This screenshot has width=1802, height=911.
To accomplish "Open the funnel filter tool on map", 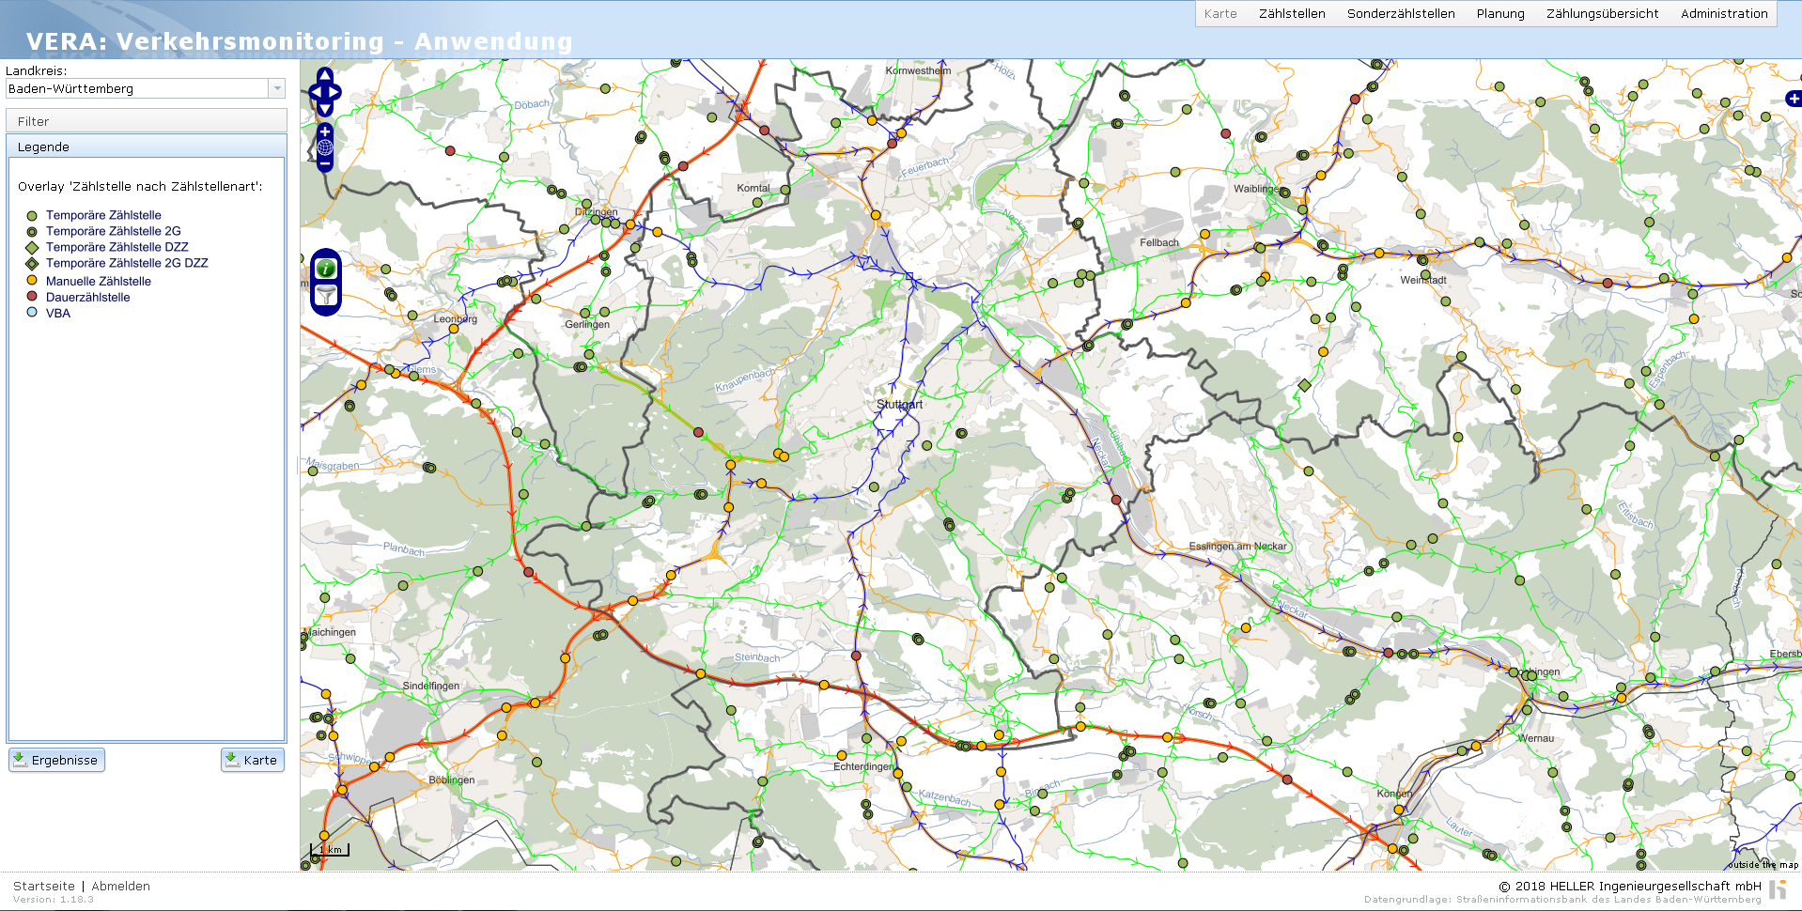I will coord(326,296).
